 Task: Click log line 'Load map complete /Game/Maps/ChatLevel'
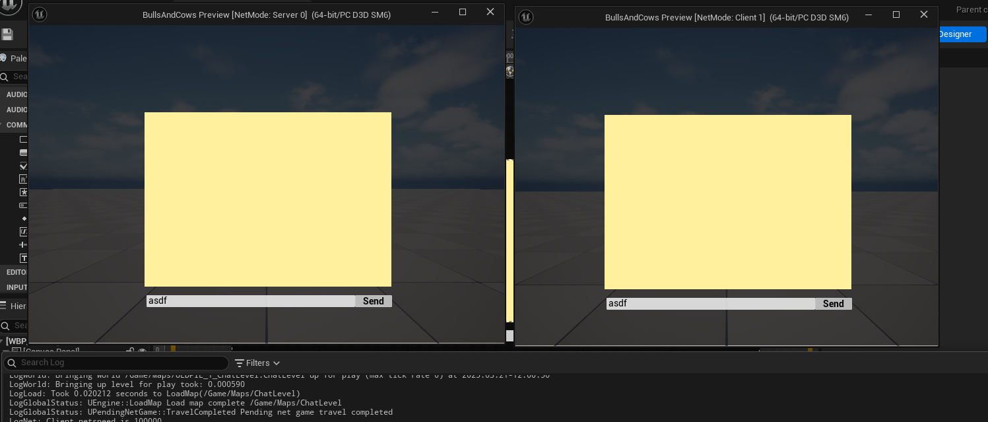tap(175, 403)
